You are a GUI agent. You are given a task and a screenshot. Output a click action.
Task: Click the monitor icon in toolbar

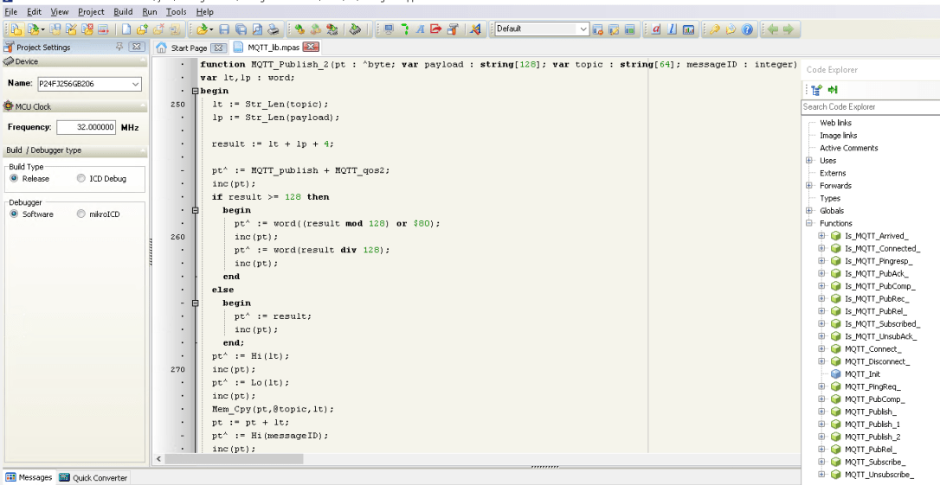click(x=389, y=29)
